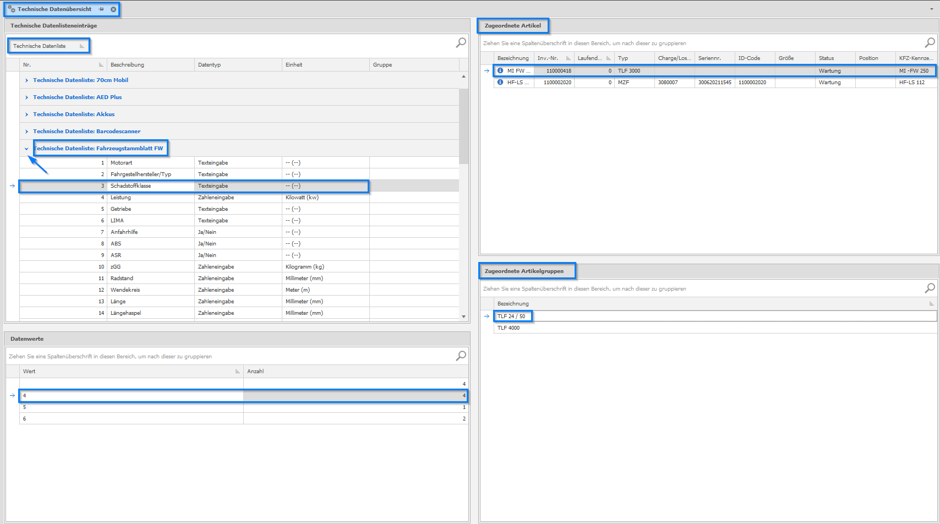940x524 pixels.
Task: Open search in the Datenwerte panel
Action: (461, 356)
